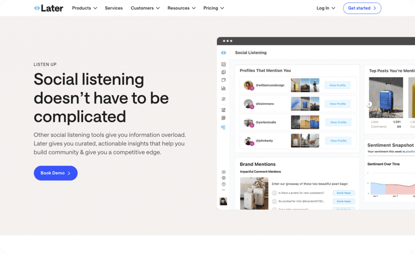Click the @yorkestudio profile avatar
This screenshot has height=254, width=415.
(x=248, y=122)
